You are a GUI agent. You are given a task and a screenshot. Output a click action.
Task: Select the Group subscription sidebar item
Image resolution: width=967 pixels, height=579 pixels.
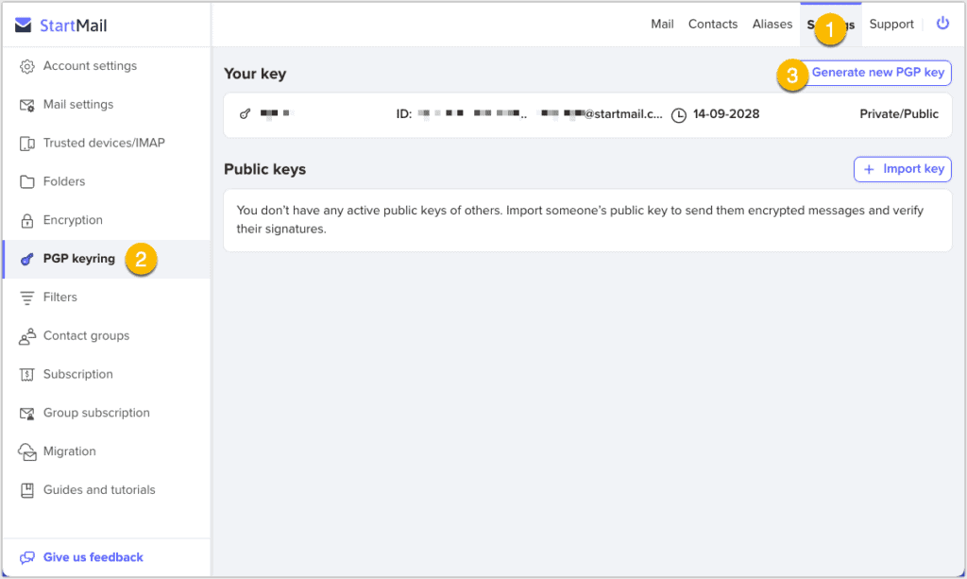(96, 413)
